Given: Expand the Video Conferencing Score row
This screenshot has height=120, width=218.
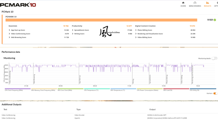Looking at the screenshot, I should (x=9, y=34).
